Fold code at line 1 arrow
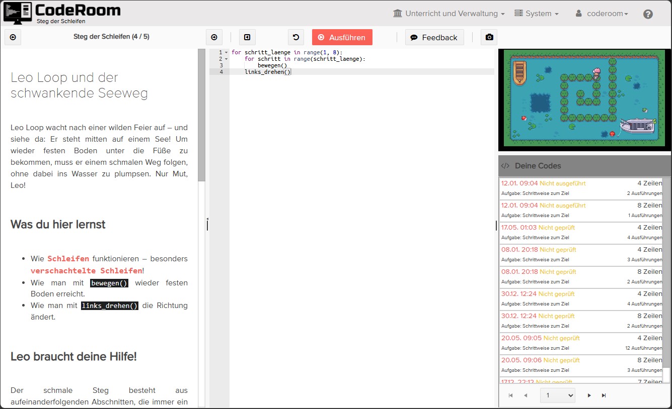Image resolution: width=672 pixels, height=409 pixels. (x=227, y=52)
